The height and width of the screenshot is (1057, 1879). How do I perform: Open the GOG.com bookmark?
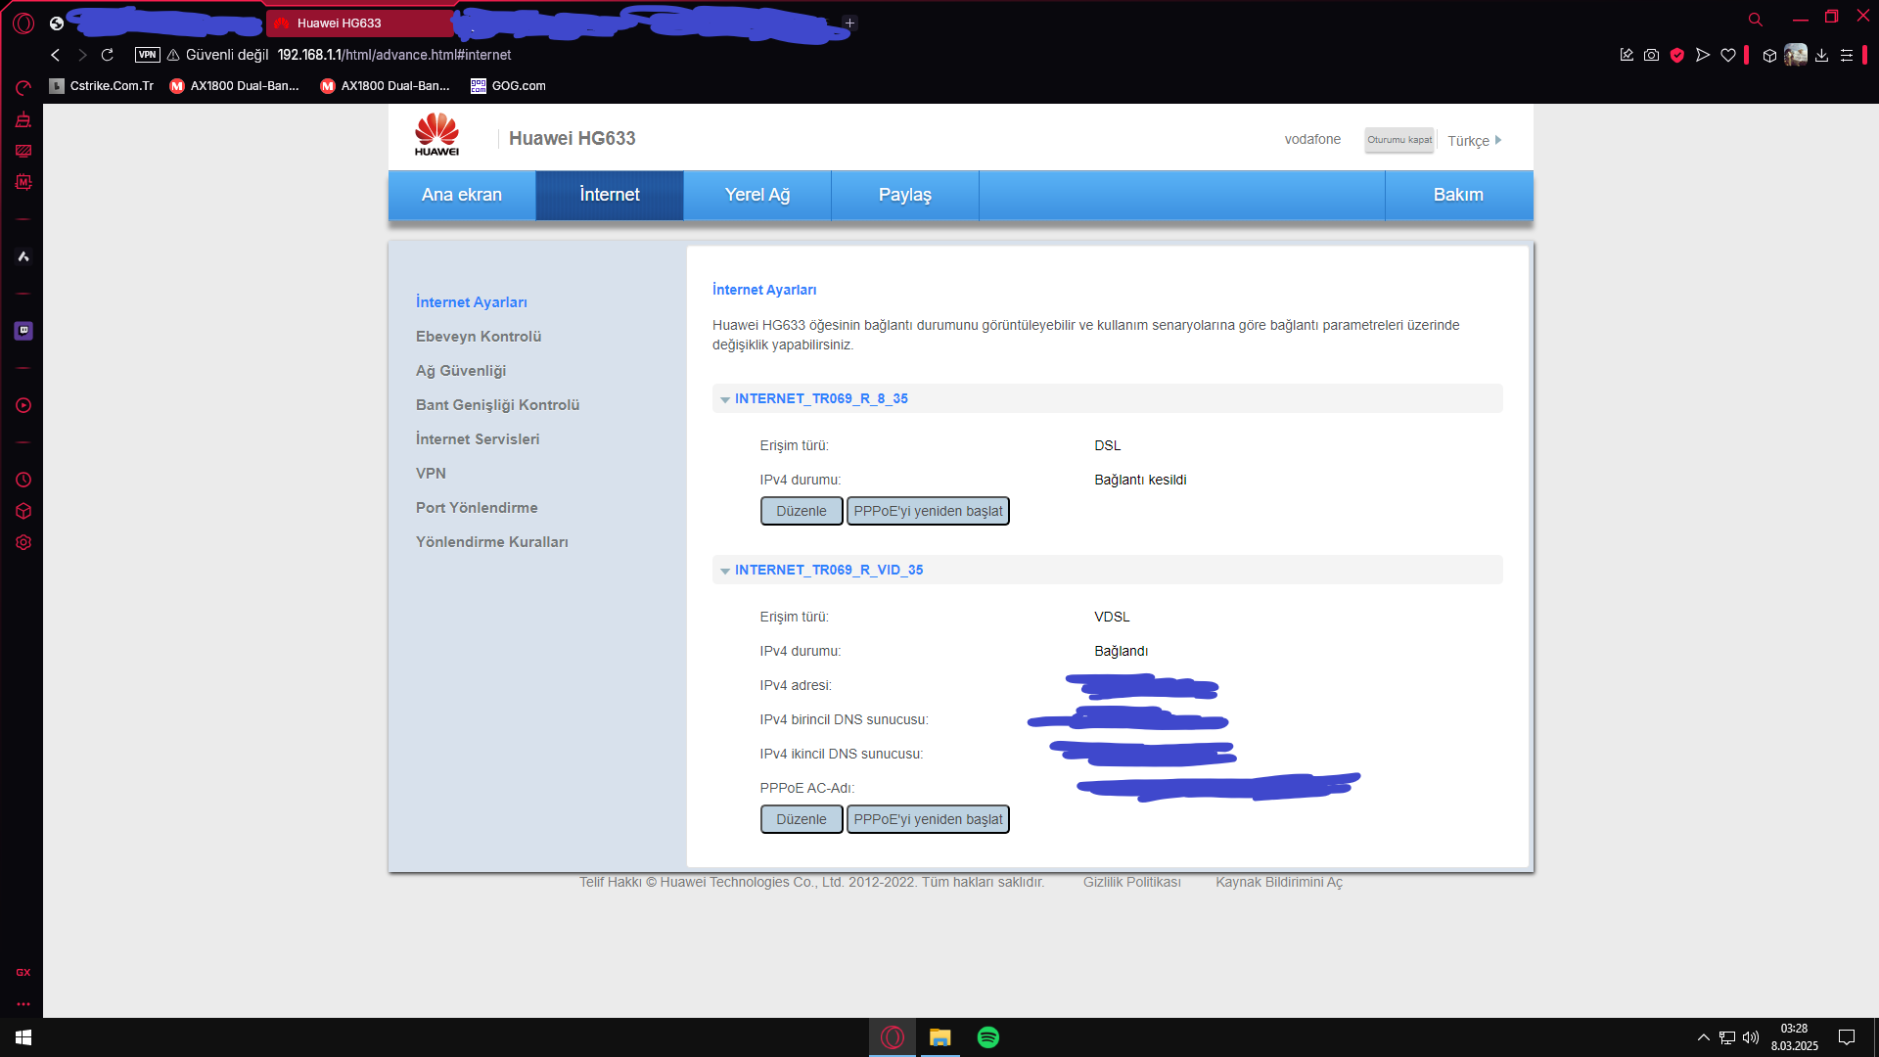508,86
